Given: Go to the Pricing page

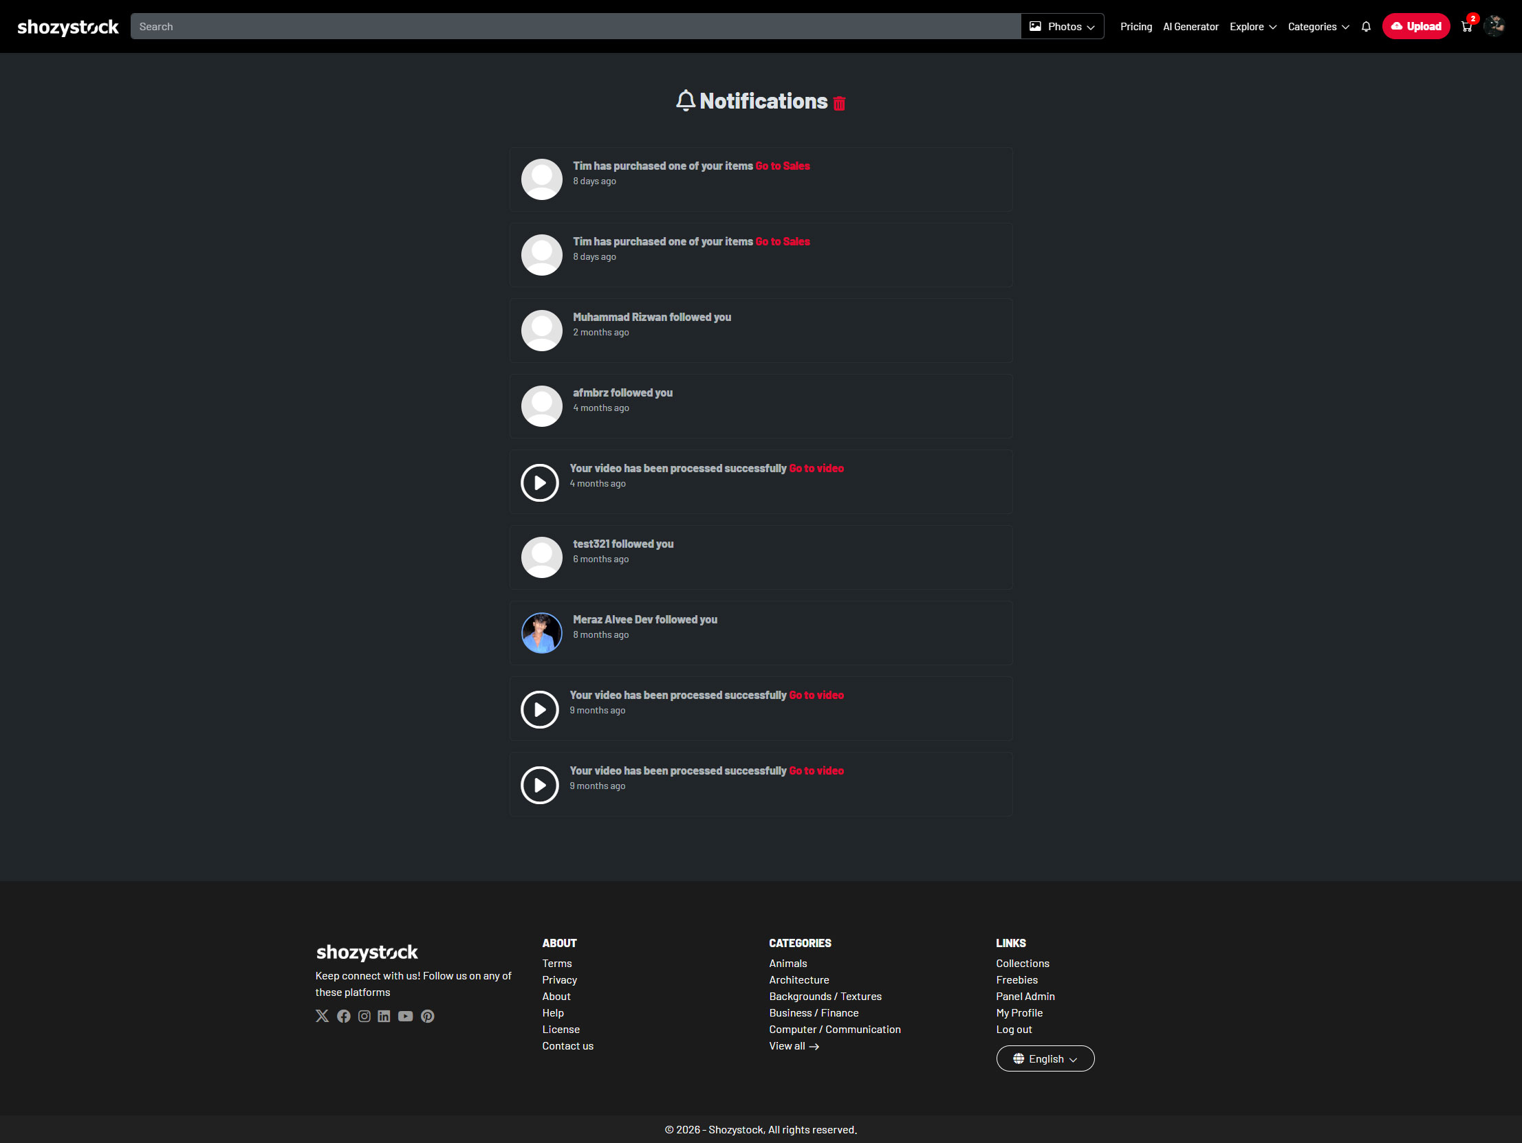Looking at the screenshot, I should pyautogui.click(x=1135, y=27).
